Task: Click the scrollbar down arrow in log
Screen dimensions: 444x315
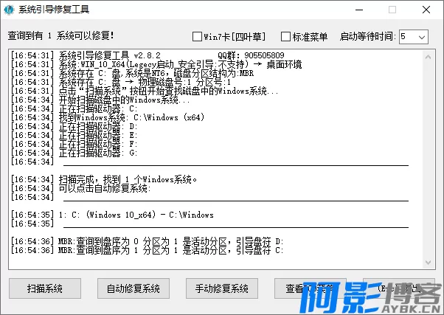Action: (428, 263)
